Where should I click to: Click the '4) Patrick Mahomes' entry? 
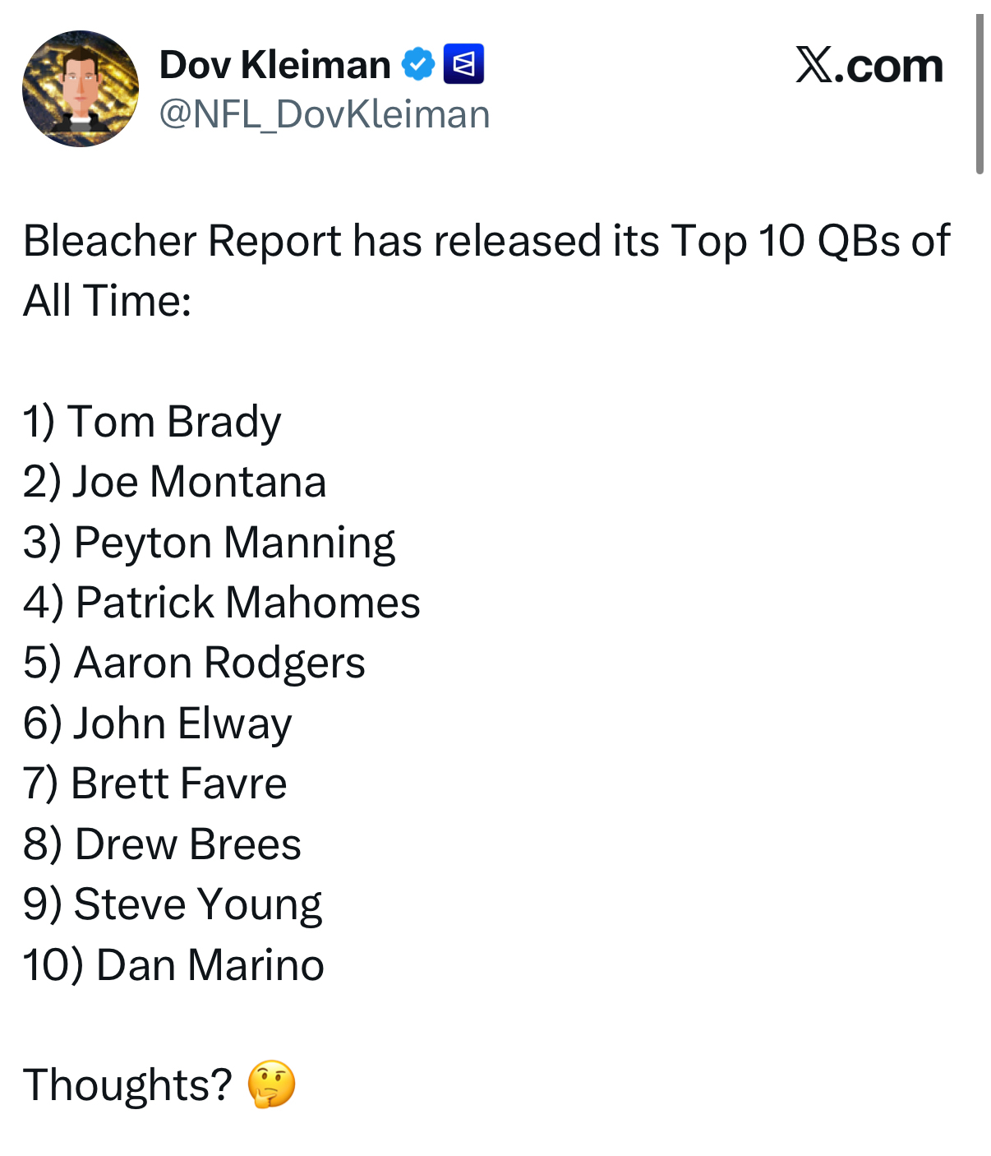coord(221,603)
